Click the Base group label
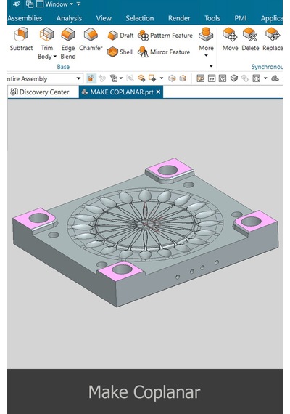Image resolution: width=290 pixels, height=414 pixels. coord(63,67)
